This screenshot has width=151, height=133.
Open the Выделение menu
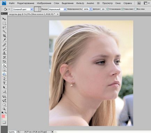point(67,3)
